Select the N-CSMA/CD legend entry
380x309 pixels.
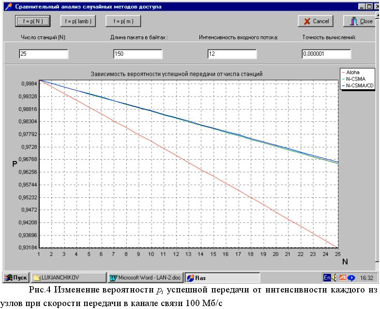pos(358,85)
